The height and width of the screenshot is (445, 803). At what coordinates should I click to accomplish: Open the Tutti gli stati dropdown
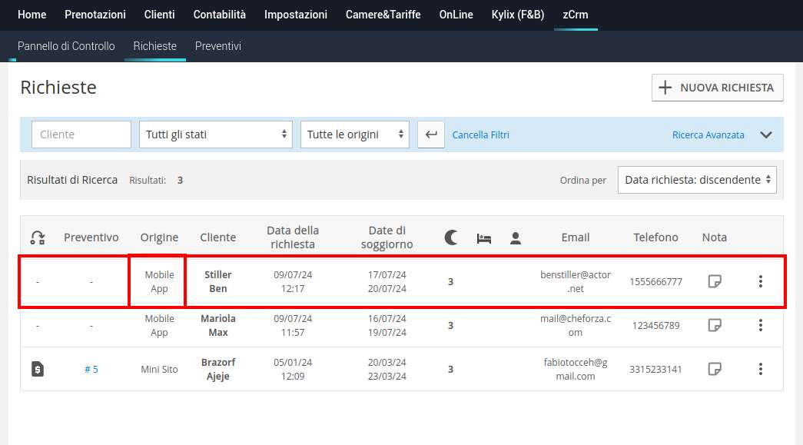(x=215, y=134)
